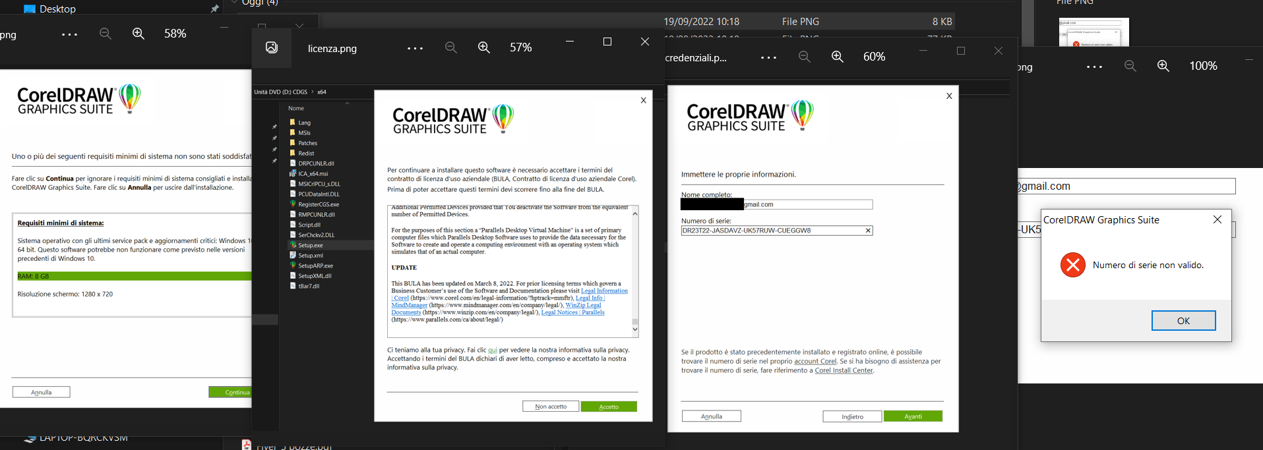Select the Lang folder in the file list

click(x=304, y=123)
